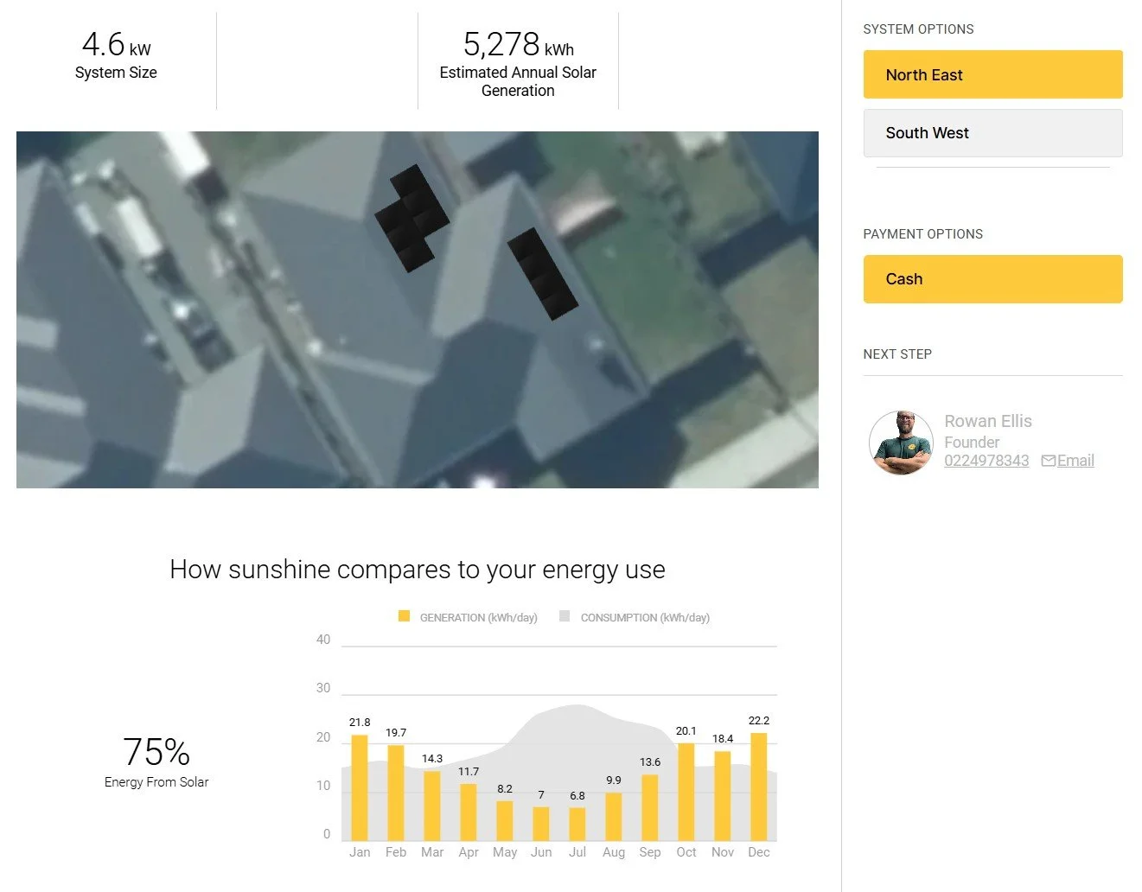Toggle the grey Consumption legend swatch
This screenshot has width=1142, height=892.
565,616
